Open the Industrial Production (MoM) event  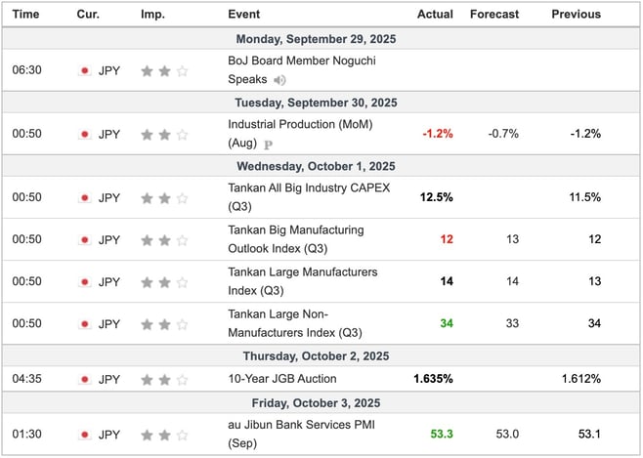[300, 124]
